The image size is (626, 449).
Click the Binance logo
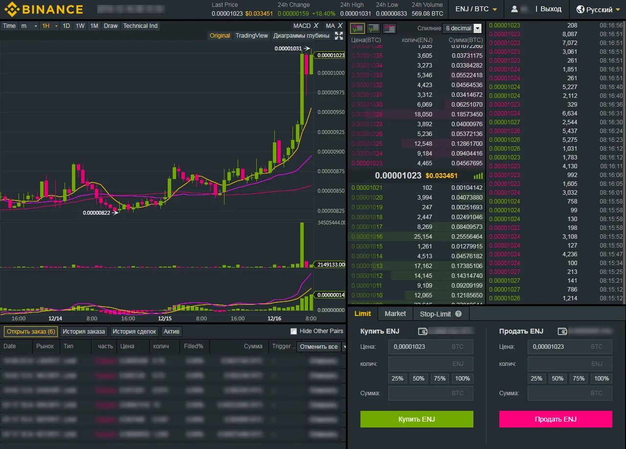44,9
